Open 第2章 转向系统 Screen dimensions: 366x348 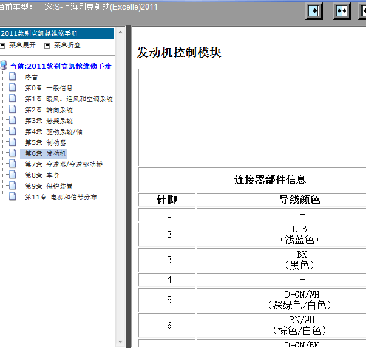point(49,110)
